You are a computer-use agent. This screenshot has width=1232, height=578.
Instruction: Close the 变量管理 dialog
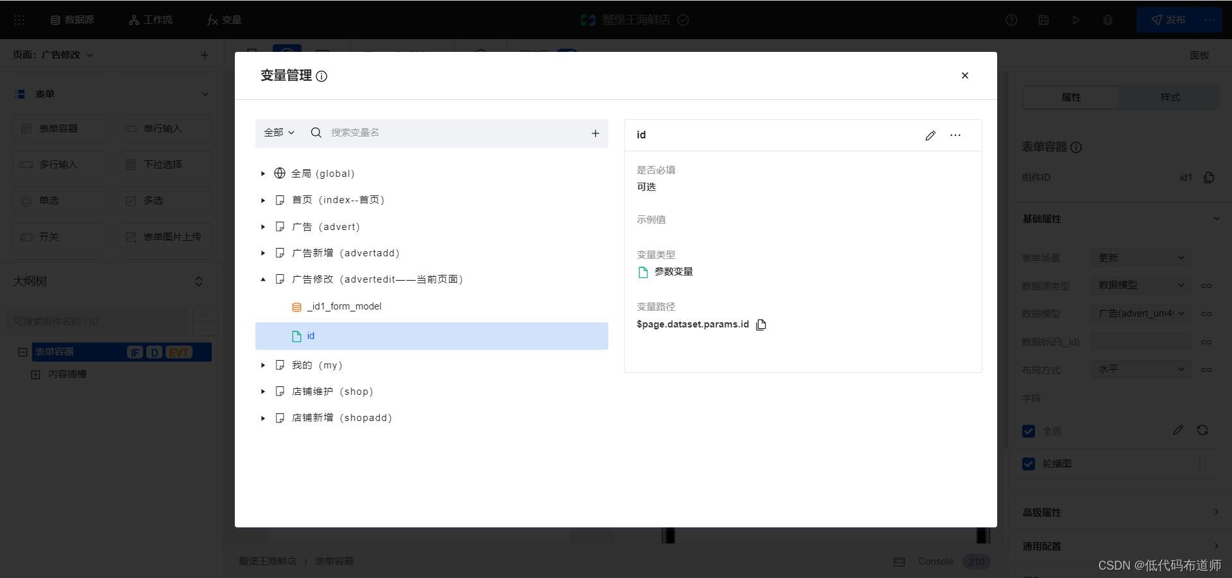click(964, 76)
